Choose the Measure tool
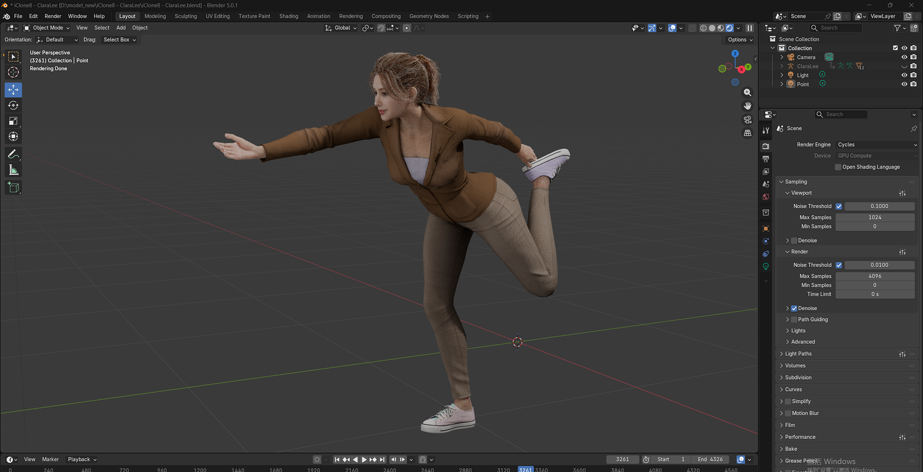Screen dimensions: 923x472 pyautogui.click(x=13, y=170)
